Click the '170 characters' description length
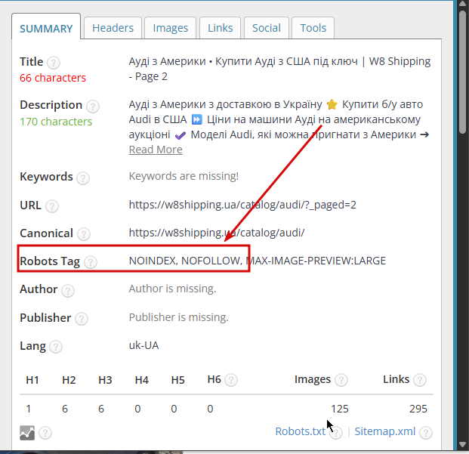 56,122
